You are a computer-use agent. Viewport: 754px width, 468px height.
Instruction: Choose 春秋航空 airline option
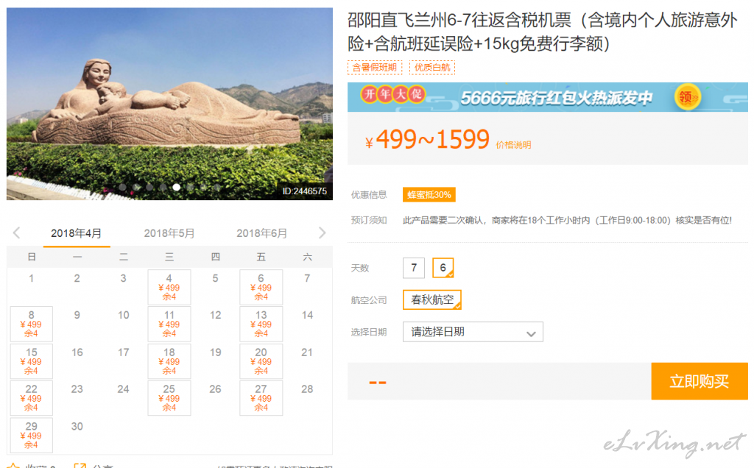pos(431,299)
